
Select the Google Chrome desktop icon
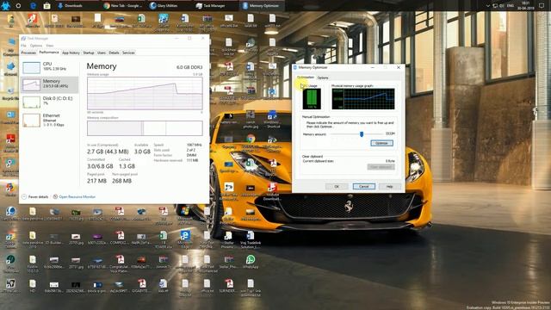251,141
